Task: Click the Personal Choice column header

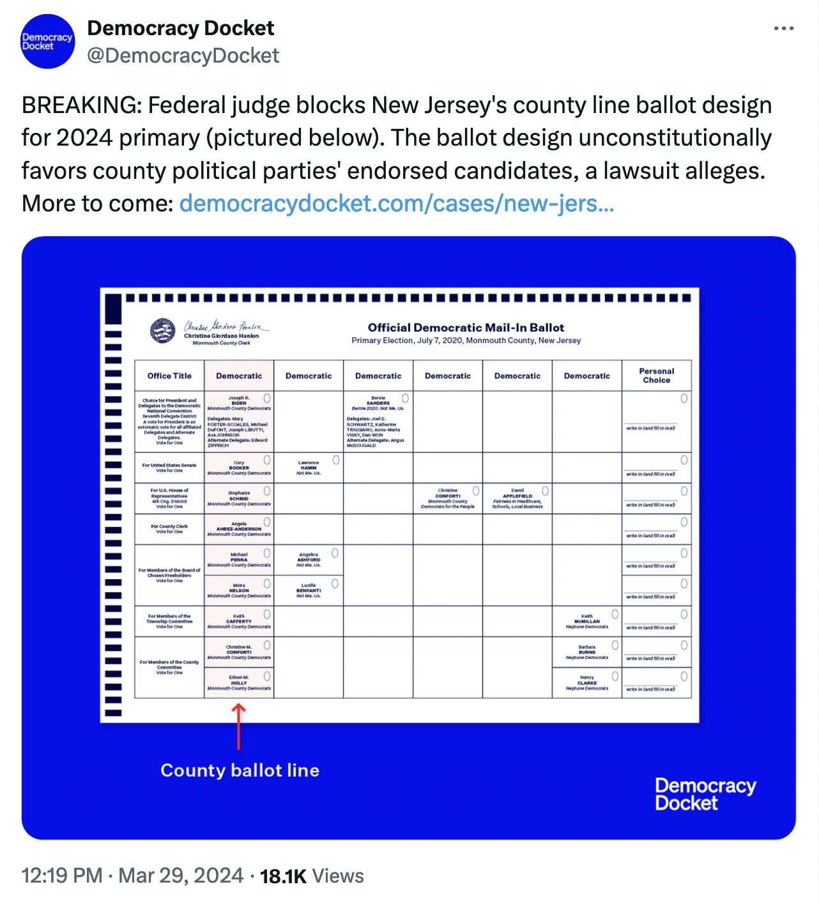Action: [x=657, y=376]
